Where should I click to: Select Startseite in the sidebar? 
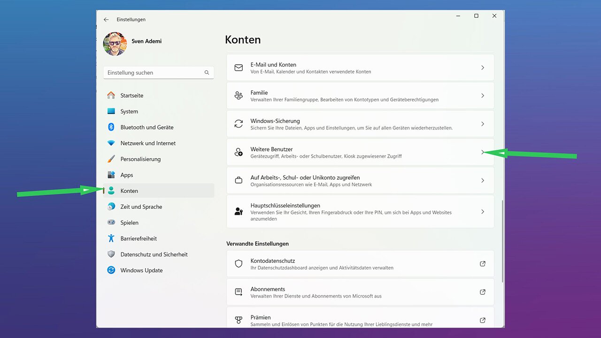131,95
